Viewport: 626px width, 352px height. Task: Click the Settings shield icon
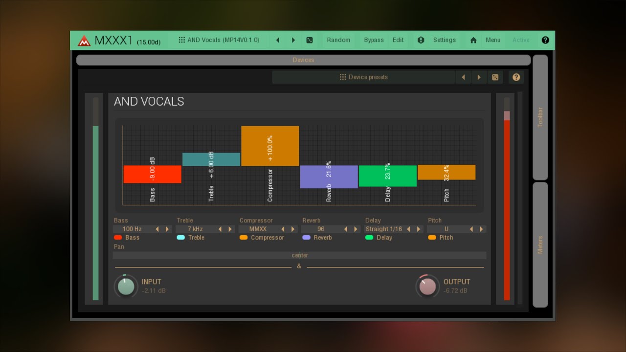(421, 40)
